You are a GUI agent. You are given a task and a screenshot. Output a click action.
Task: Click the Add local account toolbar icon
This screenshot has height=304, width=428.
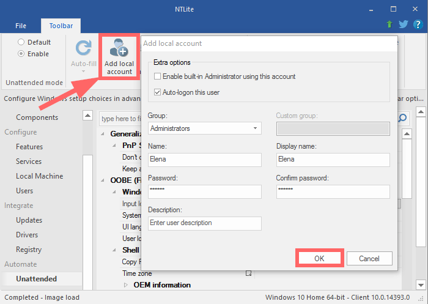tap(119, 48)
